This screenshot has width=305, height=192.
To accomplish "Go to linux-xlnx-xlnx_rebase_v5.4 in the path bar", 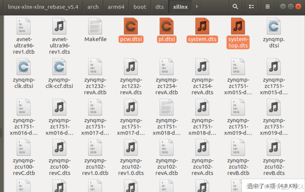I will pyautogui.click(x=43, y=7).
